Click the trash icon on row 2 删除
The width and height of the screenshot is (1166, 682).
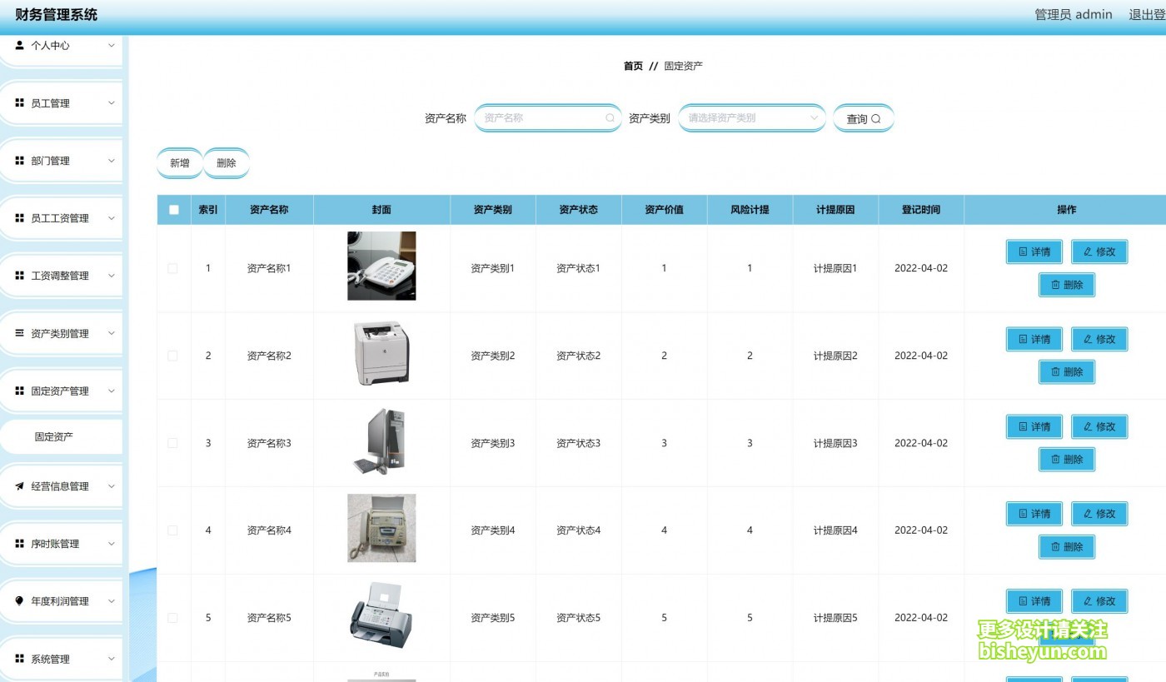tap(1055, 372)
